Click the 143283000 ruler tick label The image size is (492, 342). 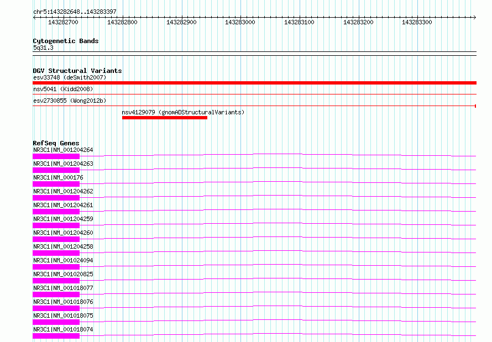click(240, 22)
